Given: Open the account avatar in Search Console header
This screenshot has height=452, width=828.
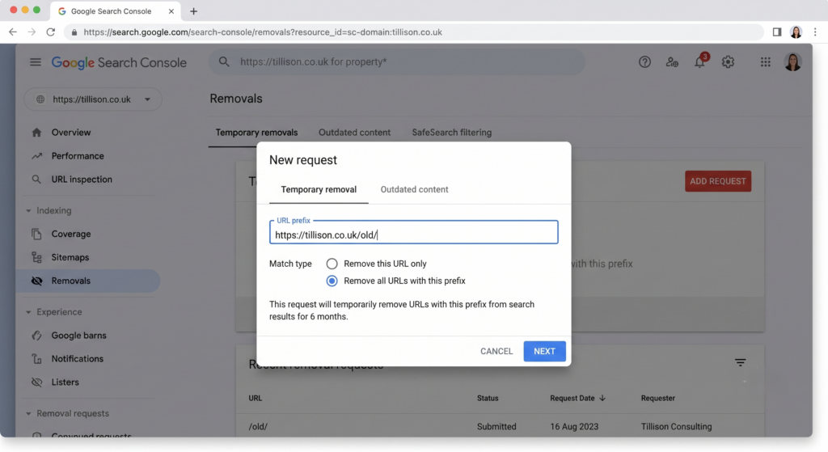Looking at the screenshot, I should coord(792,61).
